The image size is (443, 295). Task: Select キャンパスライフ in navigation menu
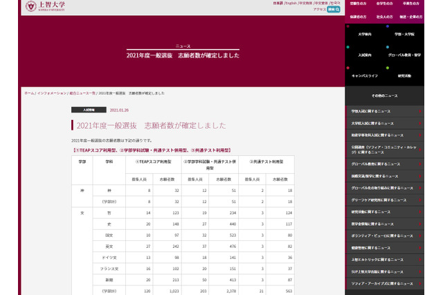pyautogui.click(x=365, y=75)
